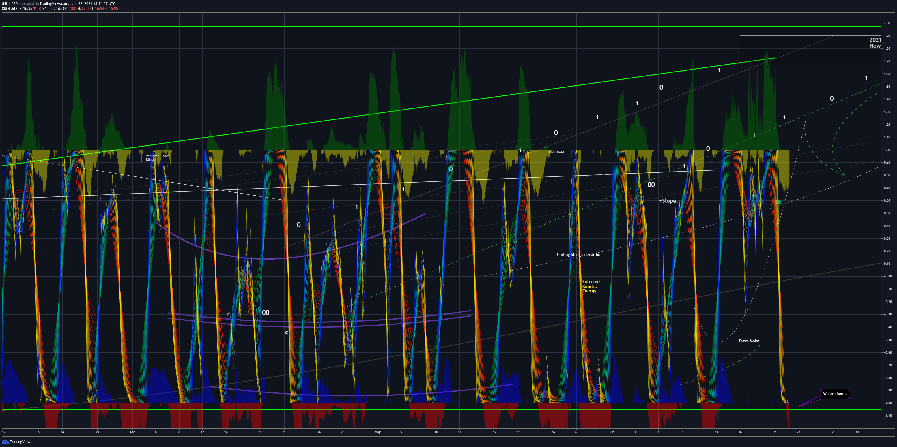
Task: Click the '00' label above the '+Slope.' text
Action: tap(651, 185)
